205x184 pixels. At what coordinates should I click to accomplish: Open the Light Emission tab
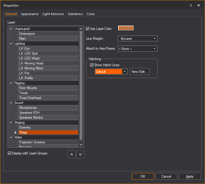53,14
